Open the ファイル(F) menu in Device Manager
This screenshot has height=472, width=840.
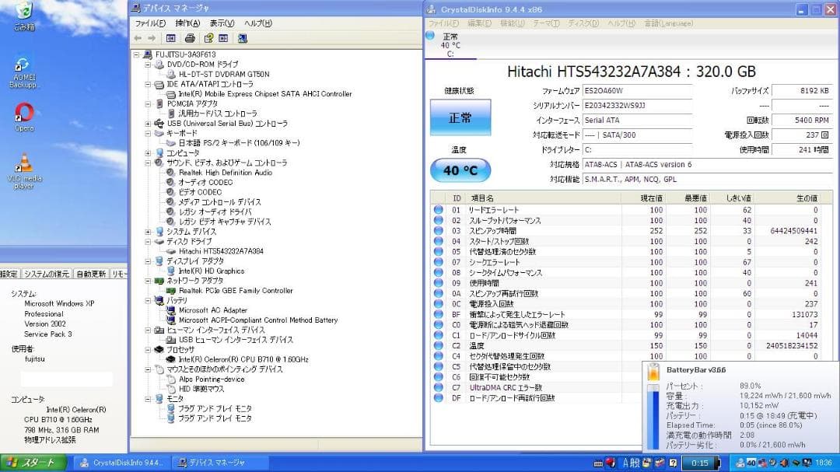click(x=150, y=23)
